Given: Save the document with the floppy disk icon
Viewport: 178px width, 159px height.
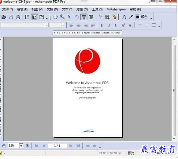Looking at the screenshot, I should [x=11, y=17].
